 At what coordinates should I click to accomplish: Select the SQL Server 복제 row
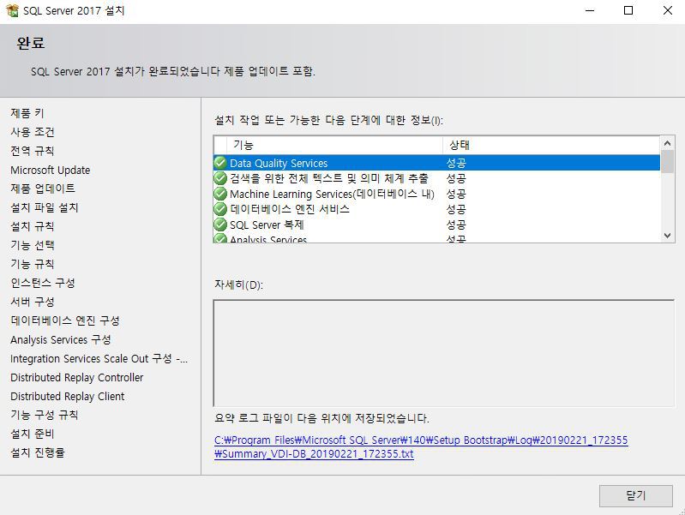[x=437, y=225]
